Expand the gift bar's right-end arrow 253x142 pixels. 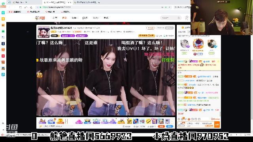(x=172, y=121)
